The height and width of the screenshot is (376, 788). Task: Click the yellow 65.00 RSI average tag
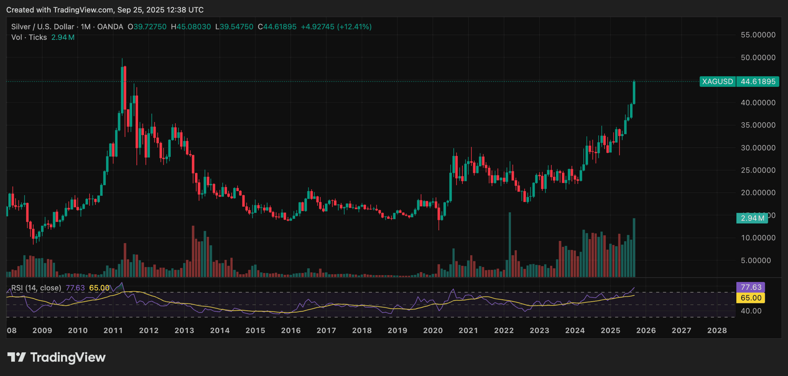(x=751, y=298)
